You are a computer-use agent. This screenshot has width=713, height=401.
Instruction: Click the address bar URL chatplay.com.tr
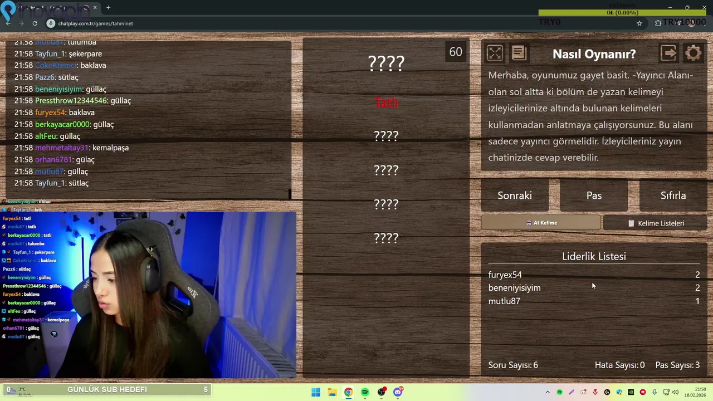point(95,23)
